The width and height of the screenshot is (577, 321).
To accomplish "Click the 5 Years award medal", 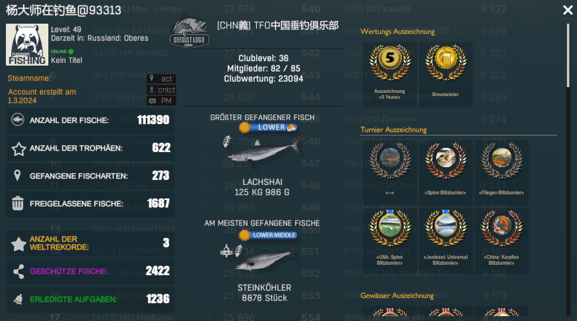I will tap(390, 62).
